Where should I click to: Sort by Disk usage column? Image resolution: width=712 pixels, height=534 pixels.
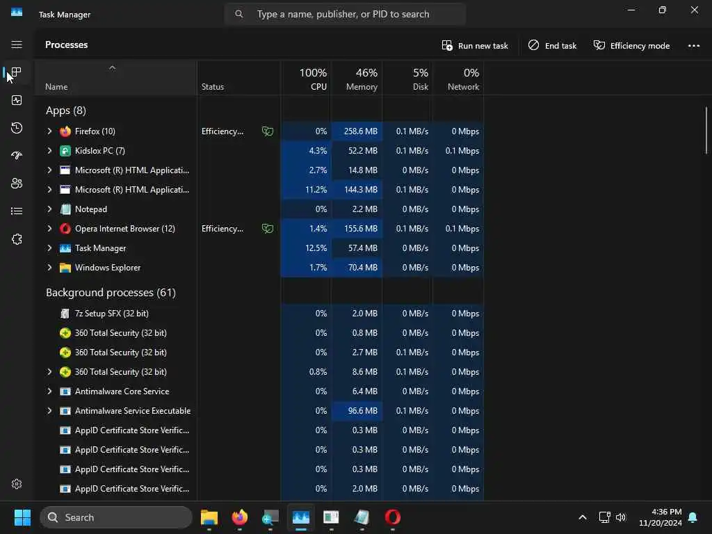tap(407, 78)
